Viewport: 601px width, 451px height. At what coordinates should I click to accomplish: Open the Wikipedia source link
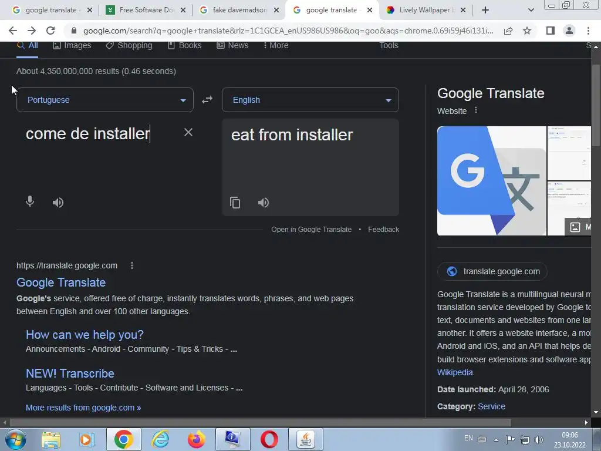coord(455,372)
